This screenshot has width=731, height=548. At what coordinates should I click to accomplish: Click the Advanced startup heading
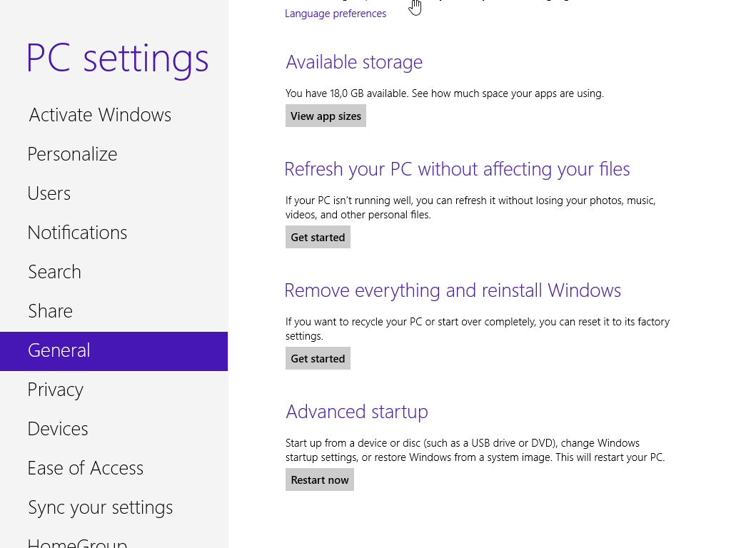pos(357,412)
